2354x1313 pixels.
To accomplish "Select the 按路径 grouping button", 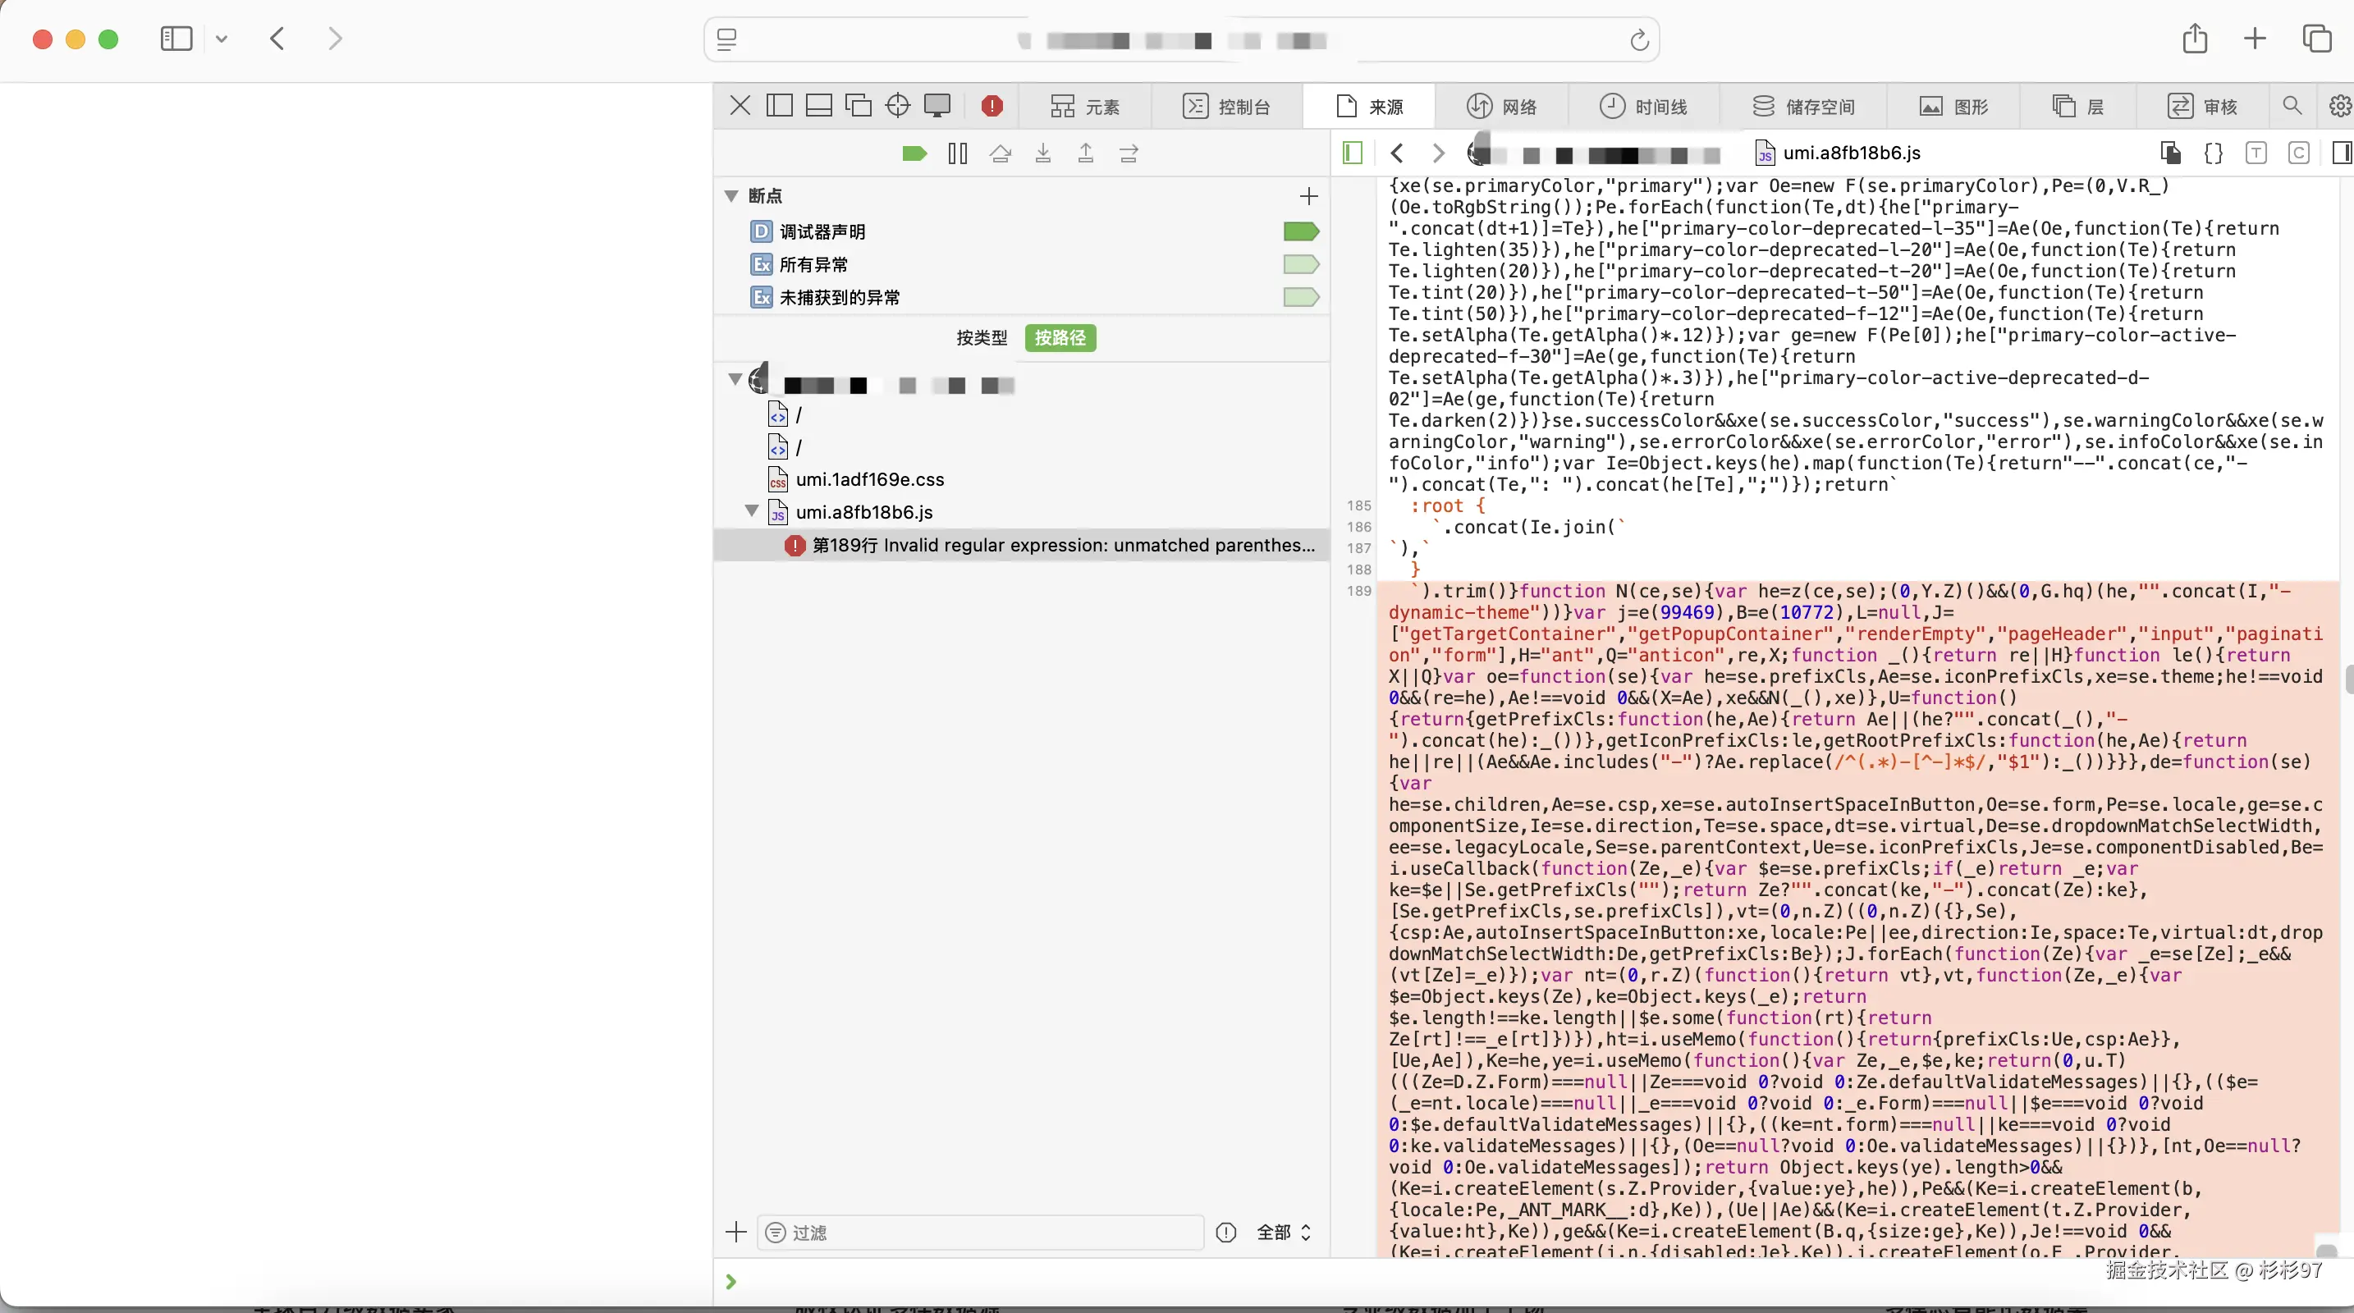I will [1060, 337].
